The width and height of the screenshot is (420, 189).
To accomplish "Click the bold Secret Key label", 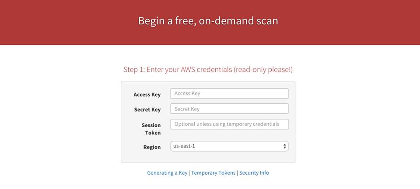I will click(147, 110).
